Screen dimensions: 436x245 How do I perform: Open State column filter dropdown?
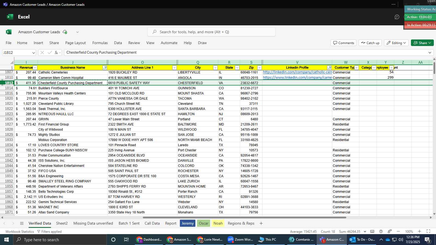click(237, 68)
